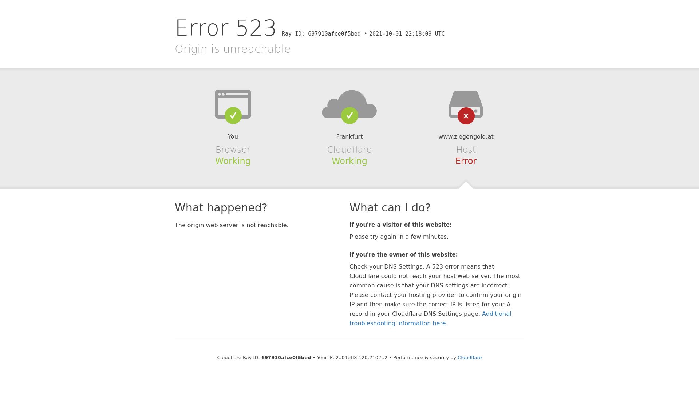Image resolution: width=699 pixels, height=393 pixels.
Task: Click the green Working text under Browser
Action: [233, 161]
